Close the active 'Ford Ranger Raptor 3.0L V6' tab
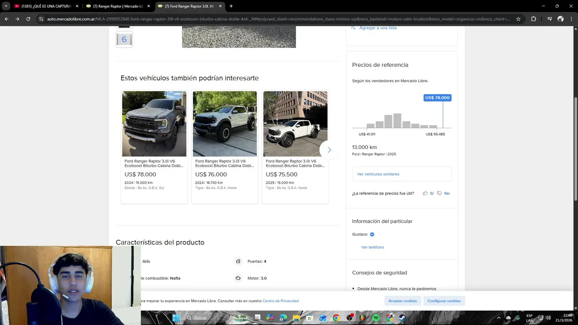This screenshot has height=325, width=578. click(x=220, y=6)
